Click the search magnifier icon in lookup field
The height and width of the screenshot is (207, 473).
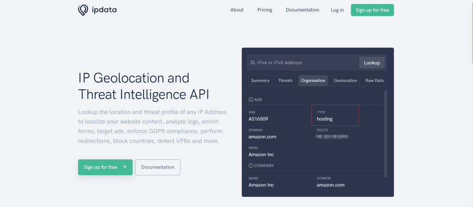(253, 63)
